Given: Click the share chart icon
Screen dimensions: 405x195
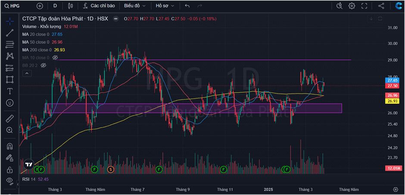Looking at the screenshot, I should [381, 6].
